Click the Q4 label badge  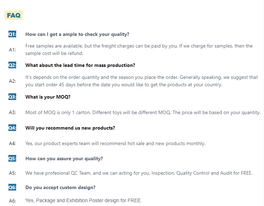pos(12,128)
